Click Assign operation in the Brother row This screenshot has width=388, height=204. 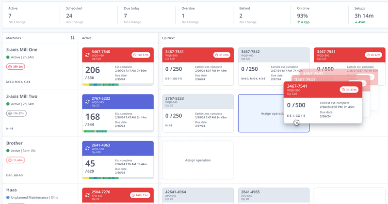coord(198,160)
